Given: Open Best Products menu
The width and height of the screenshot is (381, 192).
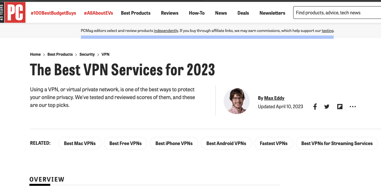Looking at the screenshot, I should point(135,13).
